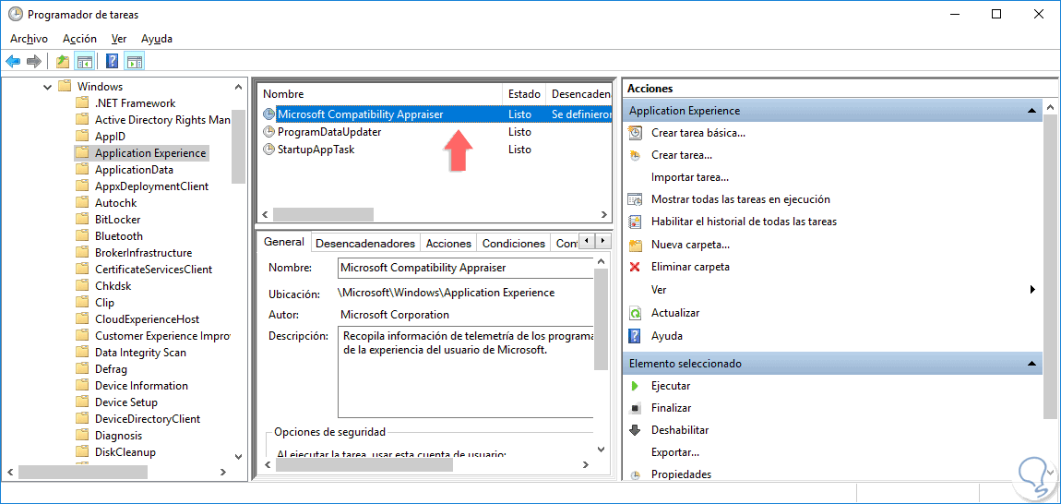Screen dimensions: 1061x504
Task: Click Importar tarea... action
Action: point(689,177)
